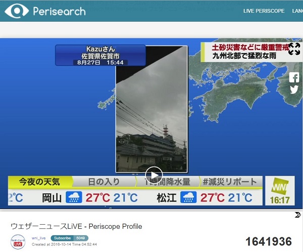Click the 今夜の天気 tab in the video
Image resolution: width=303 pixels, height=252 pixels.
[39, 182]
